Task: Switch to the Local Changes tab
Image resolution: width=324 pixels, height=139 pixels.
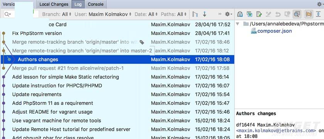Action: point(54,4)
